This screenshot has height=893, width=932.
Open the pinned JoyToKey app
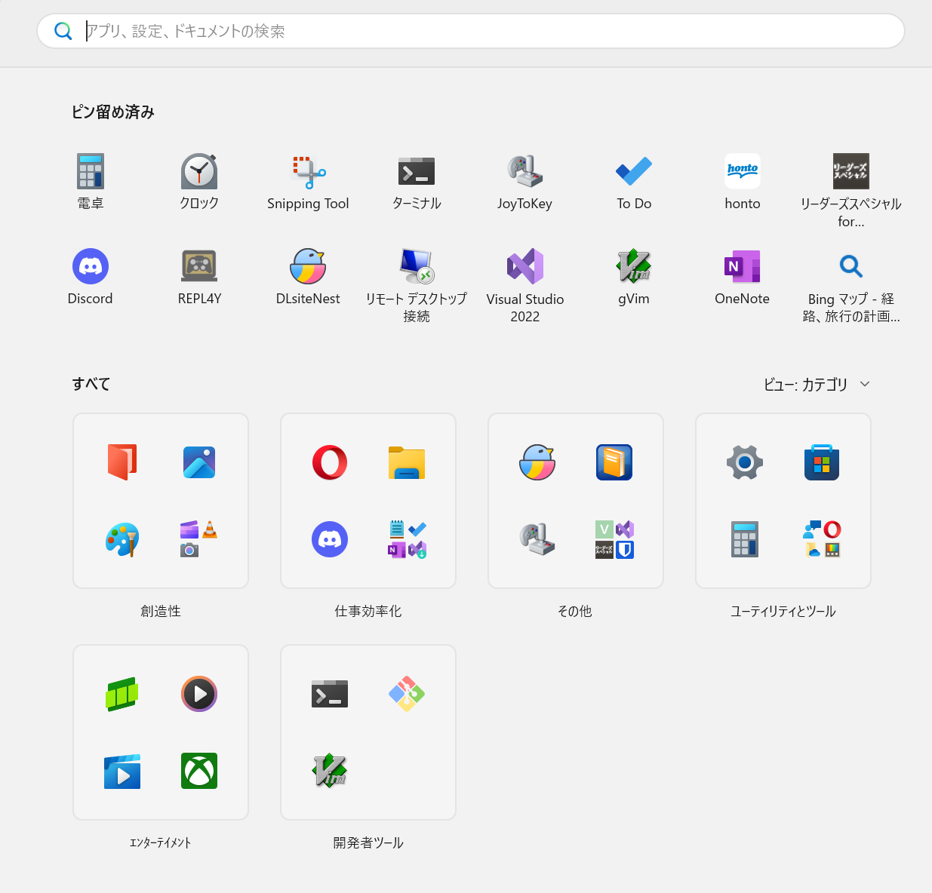tap(525, 182)
